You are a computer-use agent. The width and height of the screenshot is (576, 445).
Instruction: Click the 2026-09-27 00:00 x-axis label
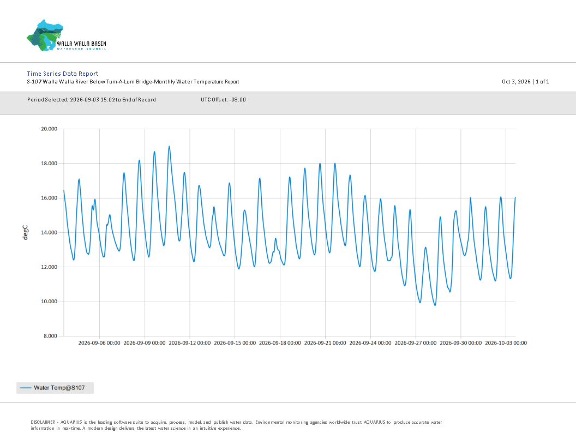[x=416, y=343]
